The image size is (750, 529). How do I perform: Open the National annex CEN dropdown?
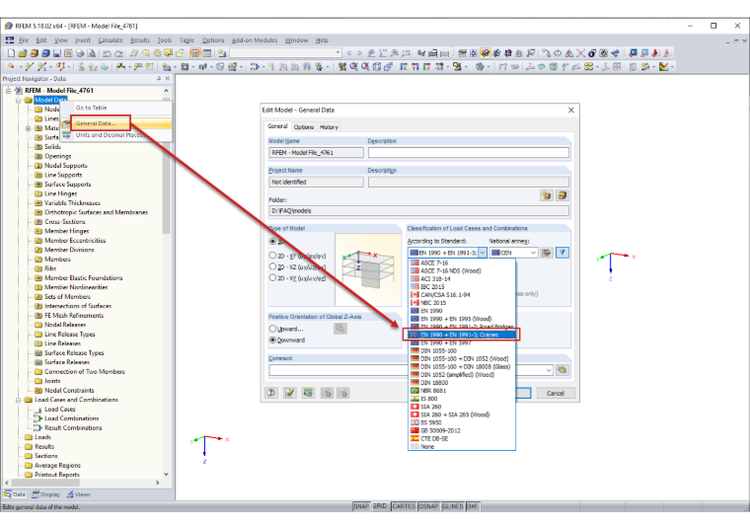coord(533,253)
